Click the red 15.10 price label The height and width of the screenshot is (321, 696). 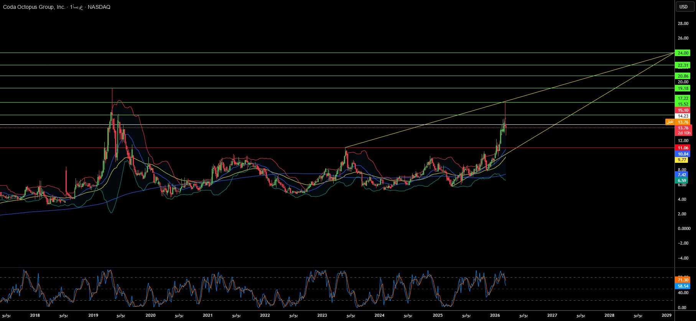(683, 110)
